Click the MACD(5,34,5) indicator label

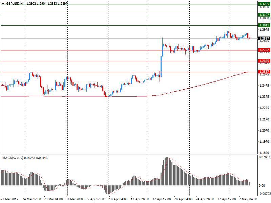click(x=13, y=158)
